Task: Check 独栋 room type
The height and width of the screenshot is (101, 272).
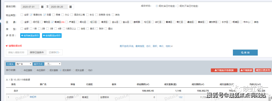Action: 79,29
